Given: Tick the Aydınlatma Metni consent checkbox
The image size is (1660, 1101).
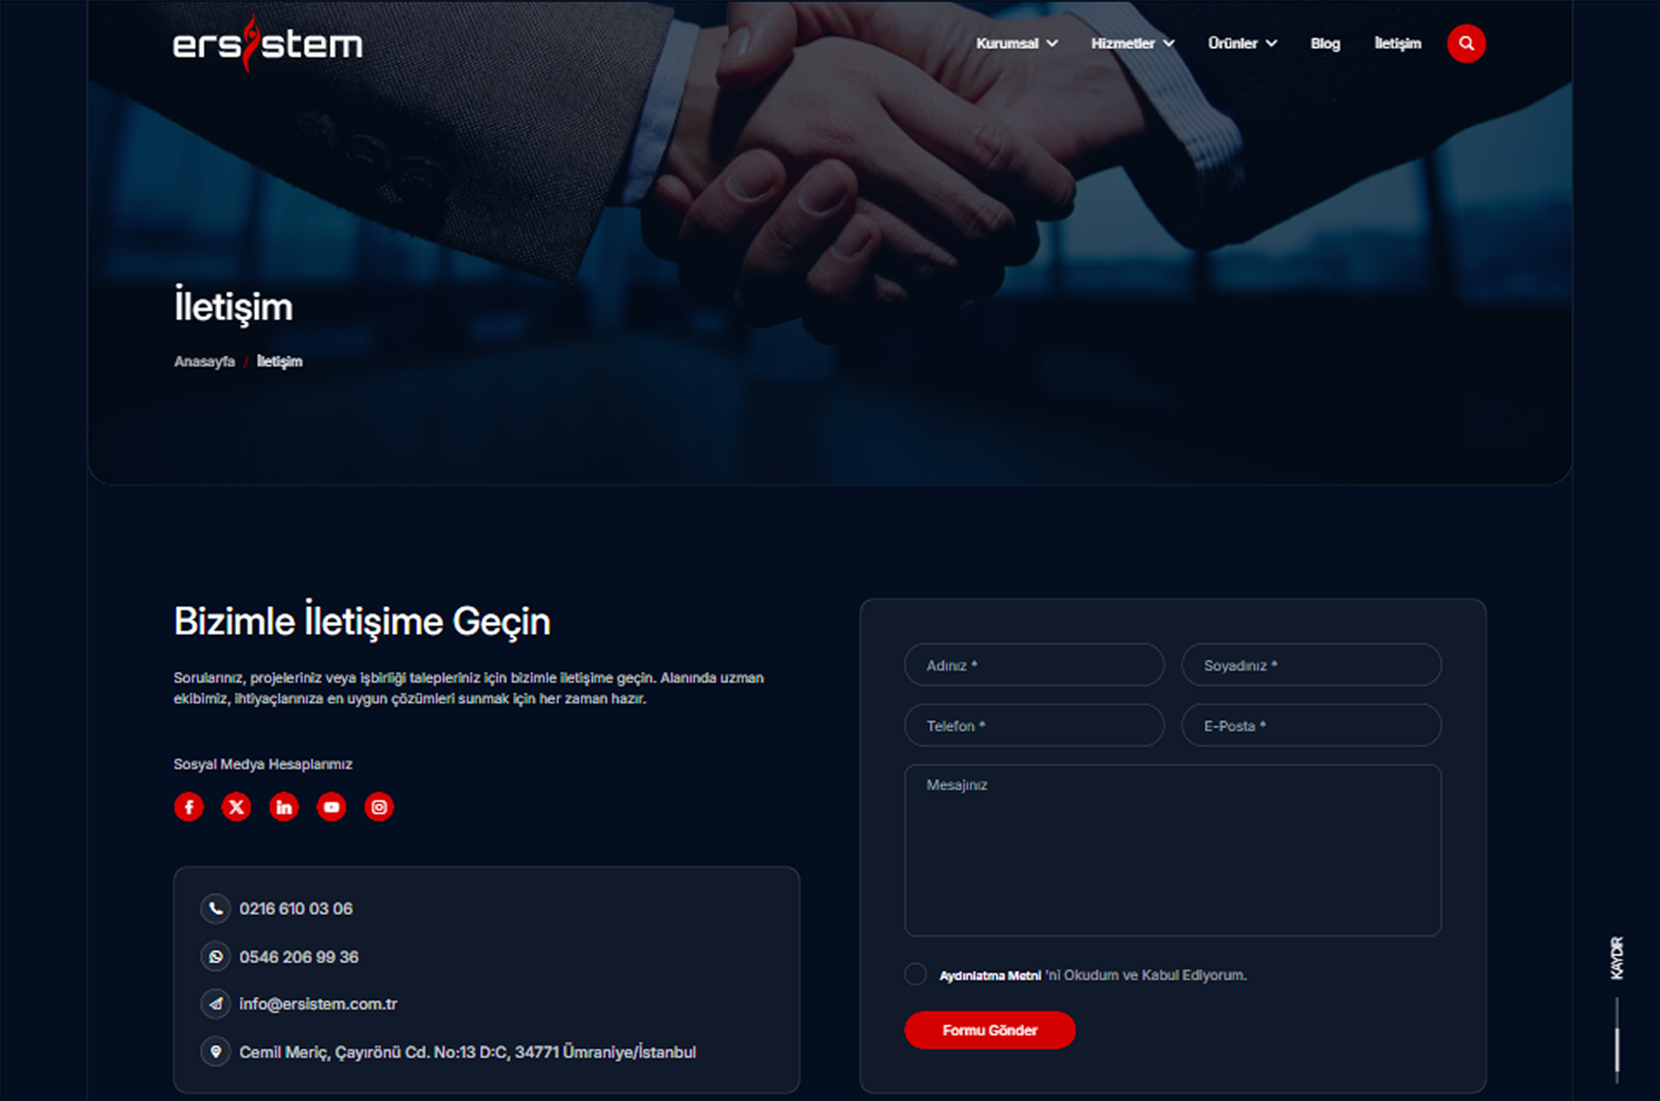Looking at the screenshot, I should point(916,974).
